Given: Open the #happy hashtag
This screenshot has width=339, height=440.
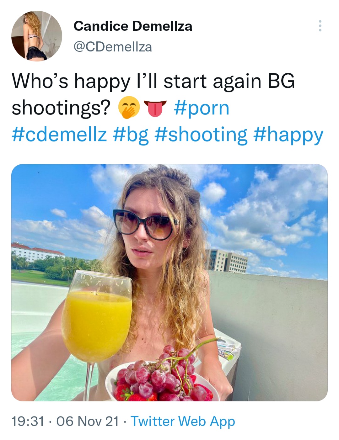Looking at the screenshot, I should pyautogui.click(x=288, y=135).
